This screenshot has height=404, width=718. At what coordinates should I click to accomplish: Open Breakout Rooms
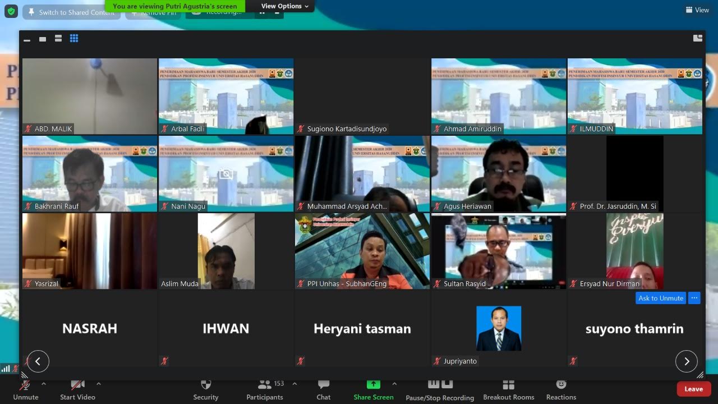(x=508, y=389)
